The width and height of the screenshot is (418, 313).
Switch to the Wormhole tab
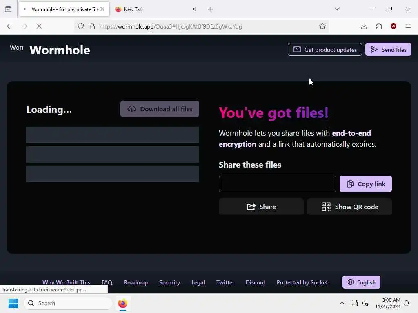point(64,9)
